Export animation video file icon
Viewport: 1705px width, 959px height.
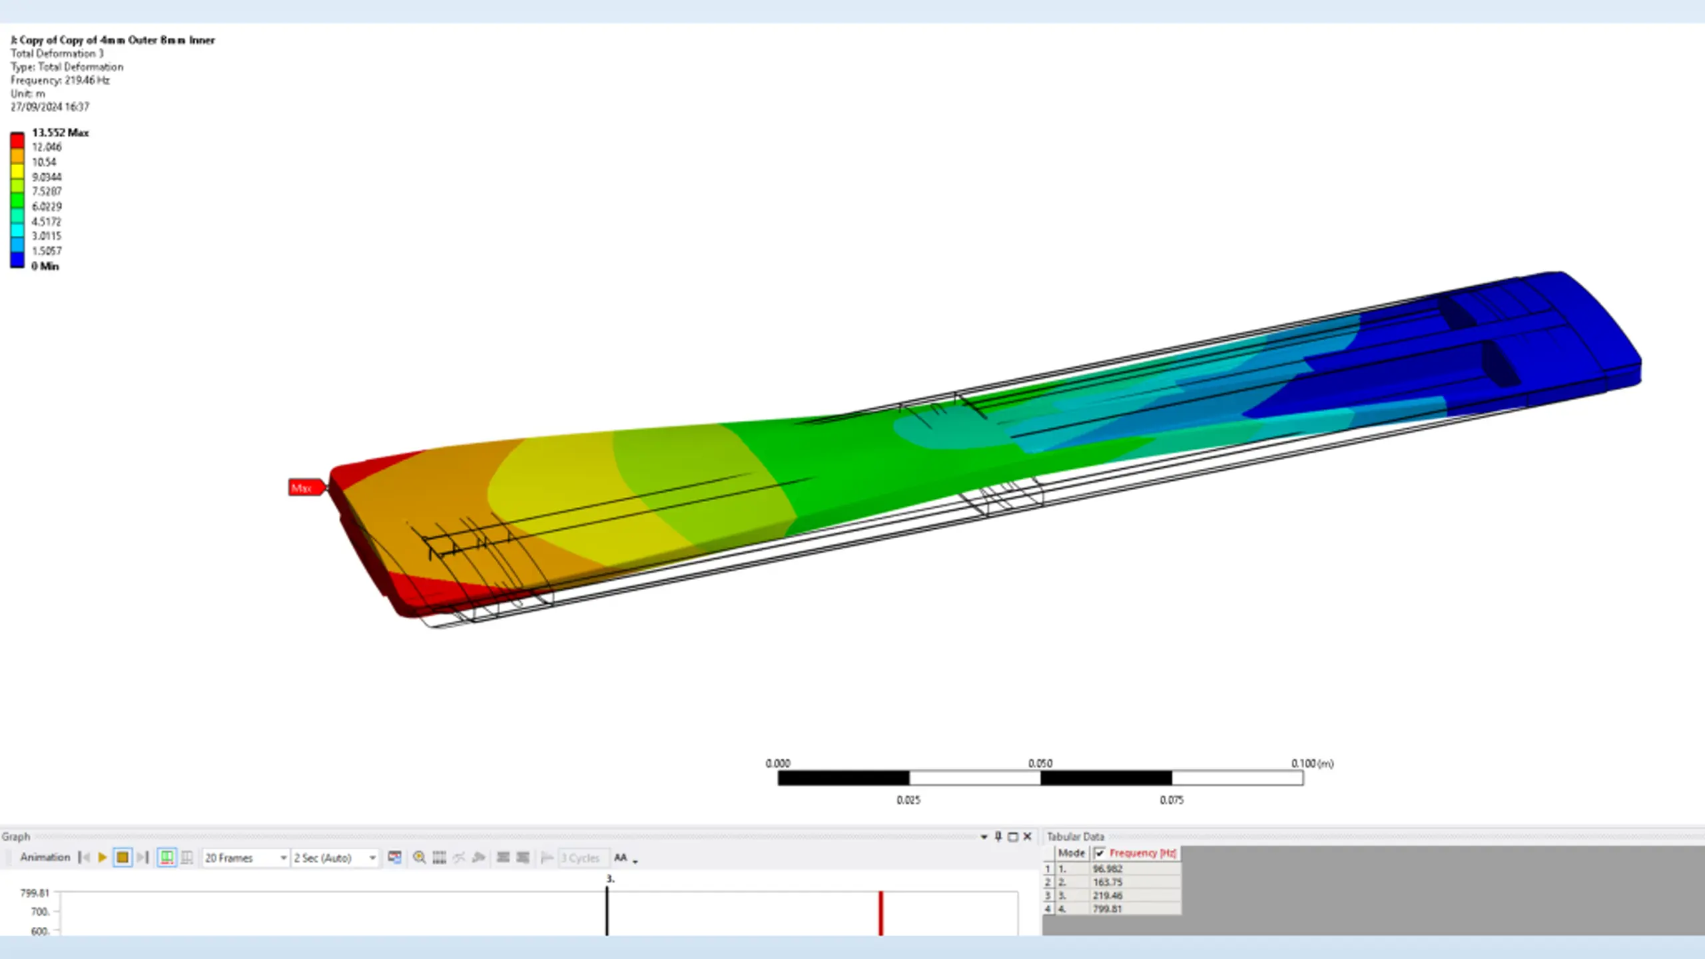pyautogui.click(x=394, y=857)
